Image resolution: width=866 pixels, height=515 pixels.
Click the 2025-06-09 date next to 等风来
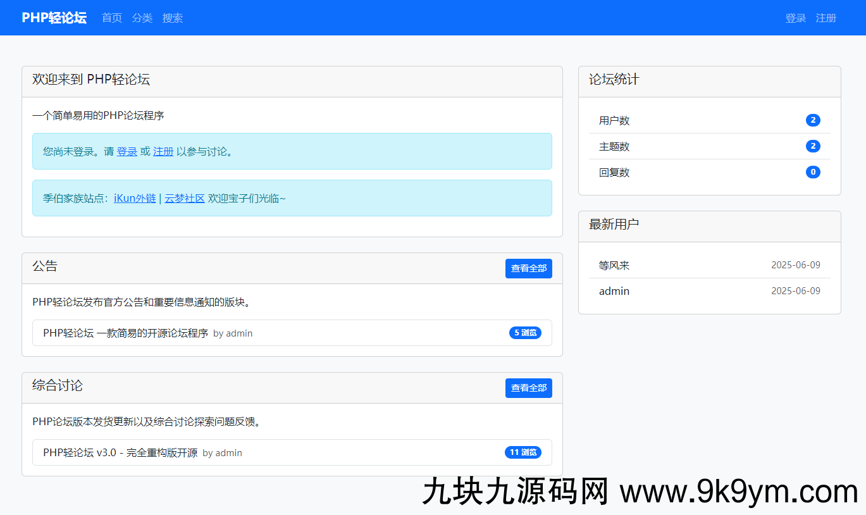796,265
